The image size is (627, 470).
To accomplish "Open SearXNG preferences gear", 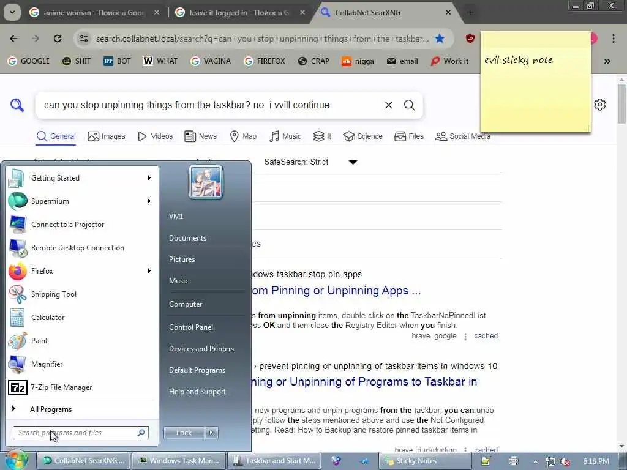I will 600,105.
